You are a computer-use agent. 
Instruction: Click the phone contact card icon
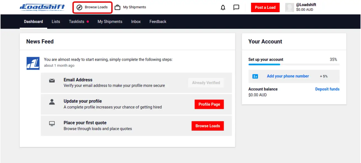click(255, 76)
